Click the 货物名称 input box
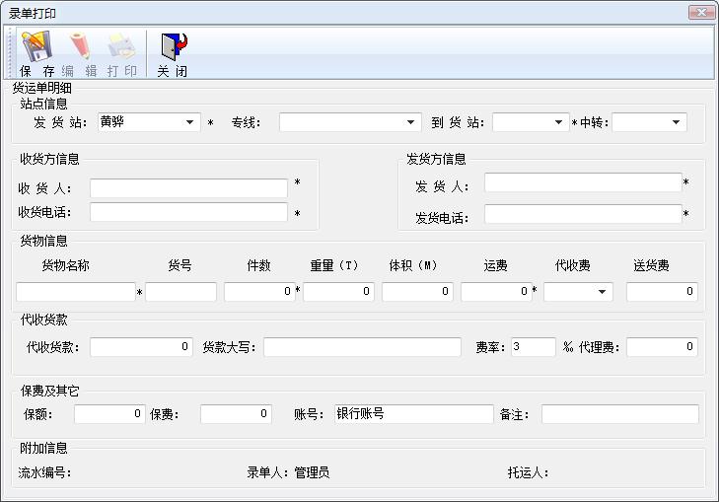719x502 pixels. tap(75, 292)
